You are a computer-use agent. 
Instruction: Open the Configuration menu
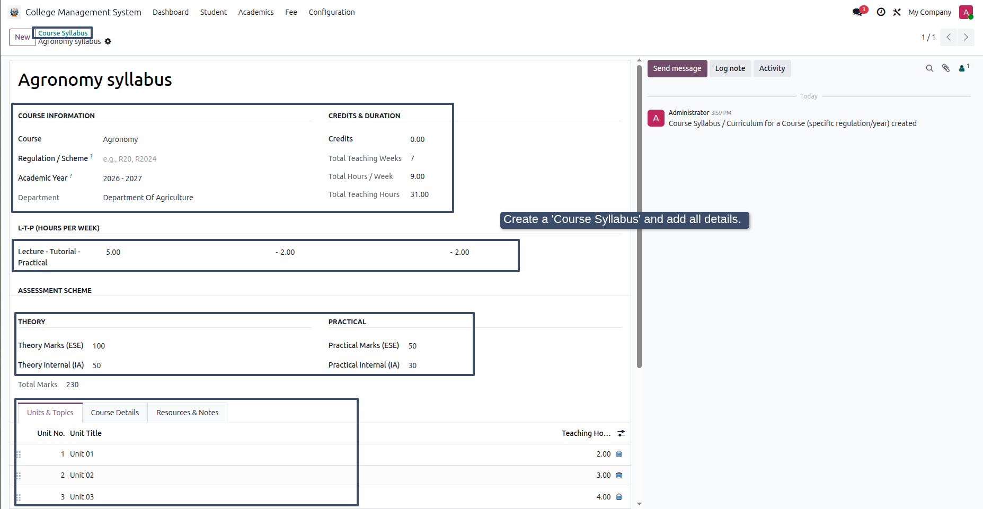point(332,12)
